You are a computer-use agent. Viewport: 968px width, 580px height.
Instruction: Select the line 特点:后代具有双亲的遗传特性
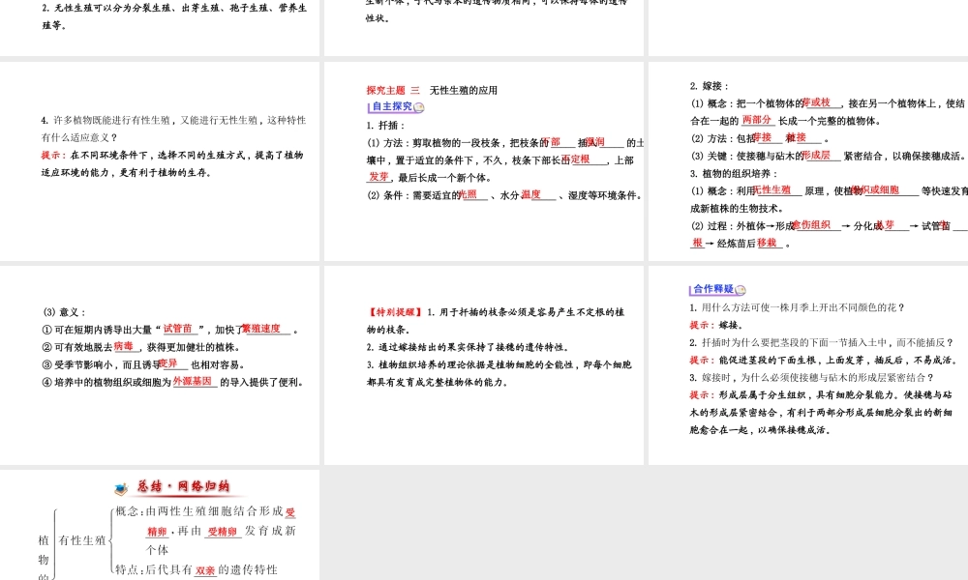coord(197,569)
